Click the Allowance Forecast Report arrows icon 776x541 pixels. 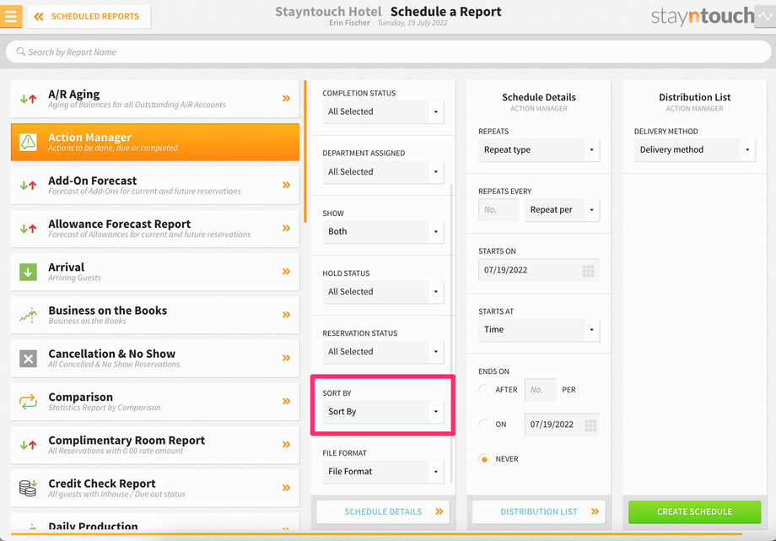pos(28,229)
